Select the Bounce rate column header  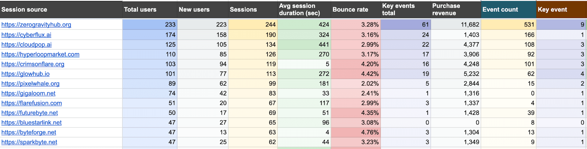(356, 10)
